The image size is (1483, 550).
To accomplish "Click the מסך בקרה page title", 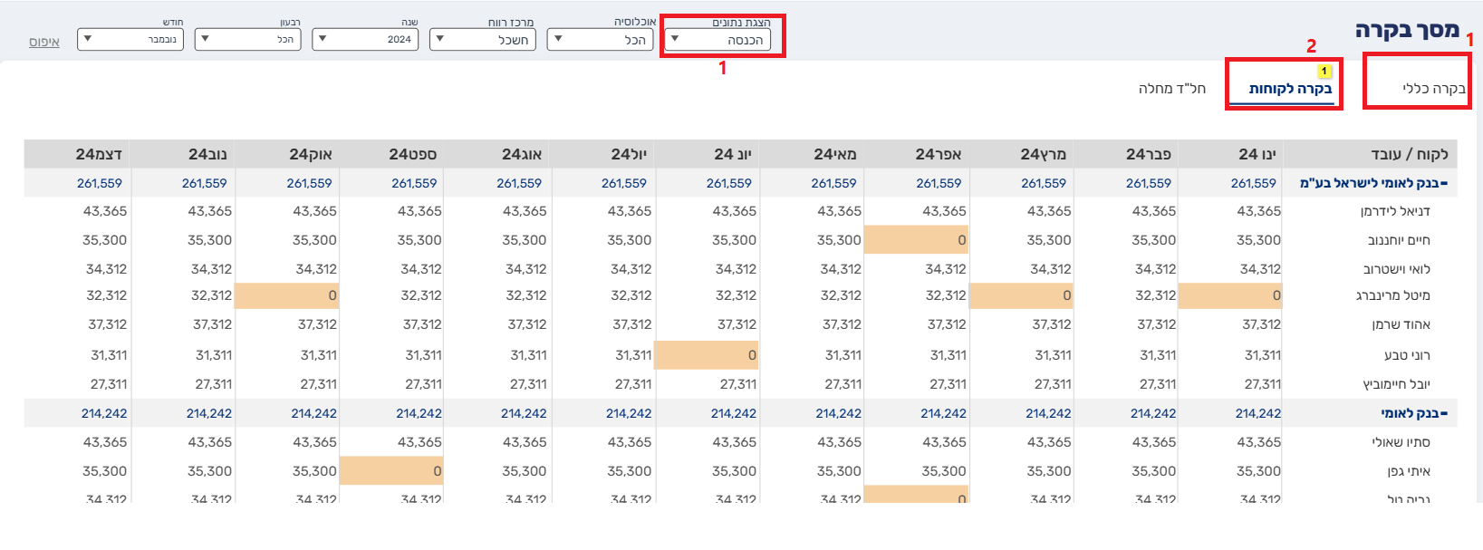I will click(x=1407, y=30).
